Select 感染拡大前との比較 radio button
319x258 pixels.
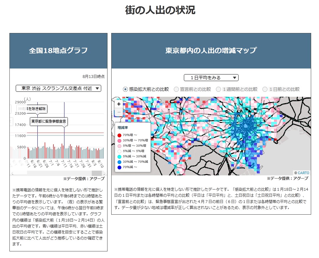point(125,89)
